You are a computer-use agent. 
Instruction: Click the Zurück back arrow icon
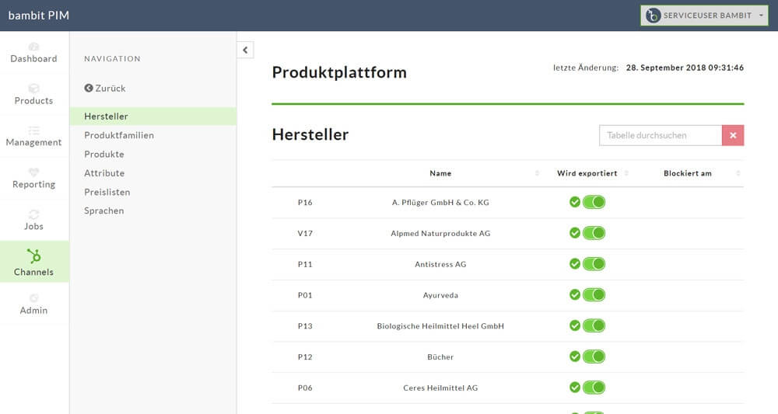(x=89, y=88)
